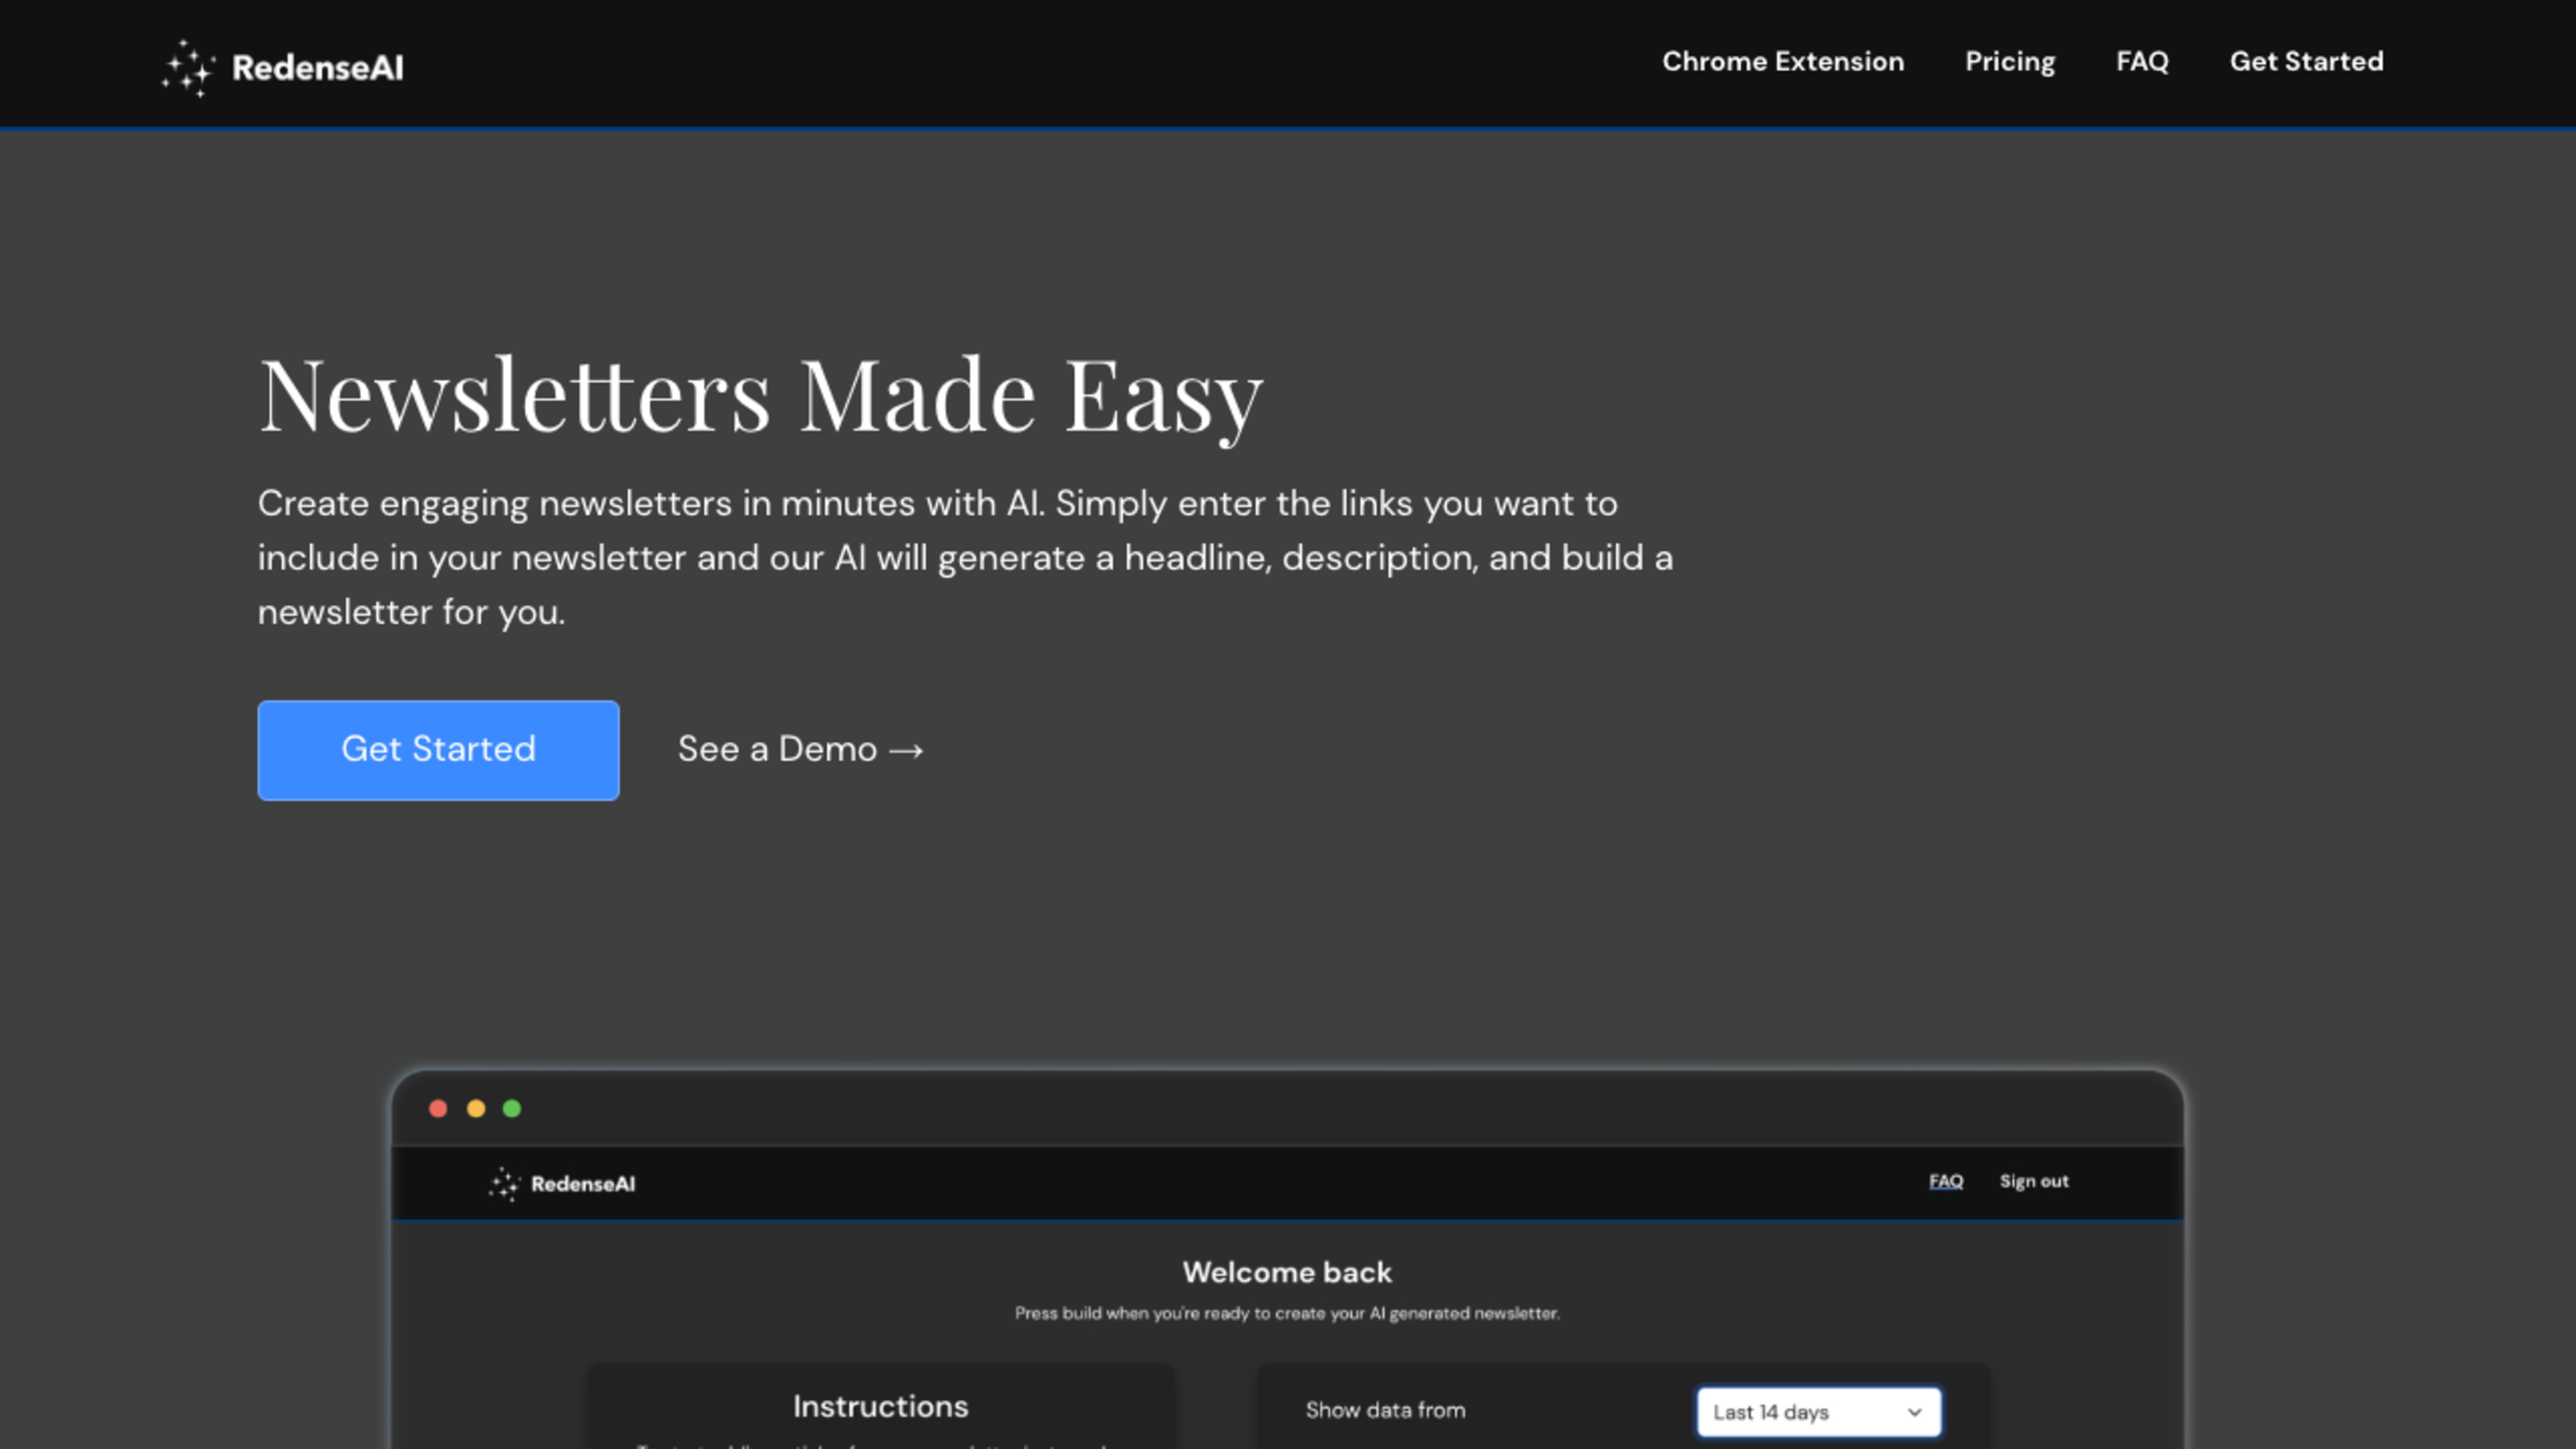Click the arrow after See a Demo
Image resolution: width=2576 pixels, height=1449 pixels.
pos(906,751)
